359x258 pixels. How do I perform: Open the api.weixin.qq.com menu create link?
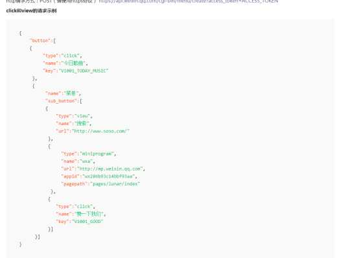[x=189, y=1]
